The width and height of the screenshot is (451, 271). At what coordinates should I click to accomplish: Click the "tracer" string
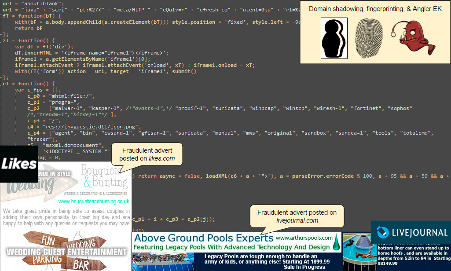pos(40,139)
